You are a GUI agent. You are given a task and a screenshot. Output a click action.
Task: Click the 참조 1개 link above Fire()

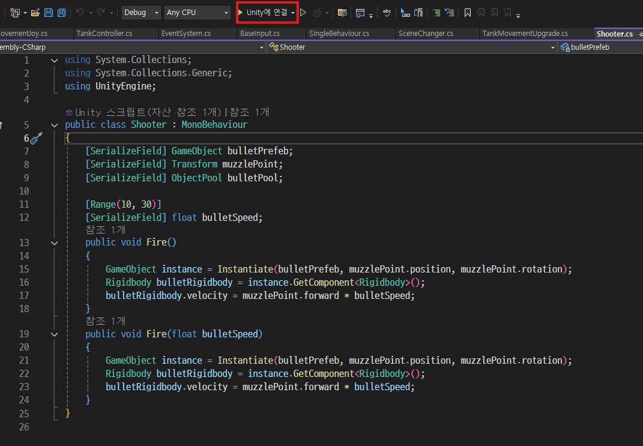pos(105,230)
